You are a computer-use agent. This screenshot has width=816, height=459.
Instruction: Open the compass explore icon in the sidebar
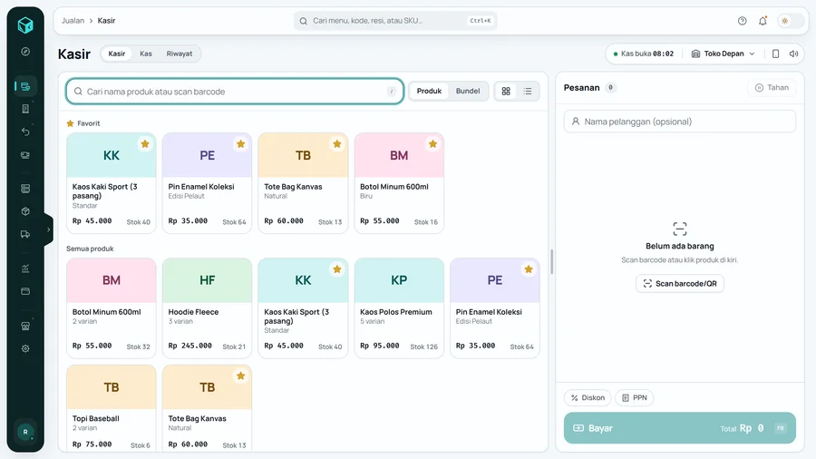(25, 52)
